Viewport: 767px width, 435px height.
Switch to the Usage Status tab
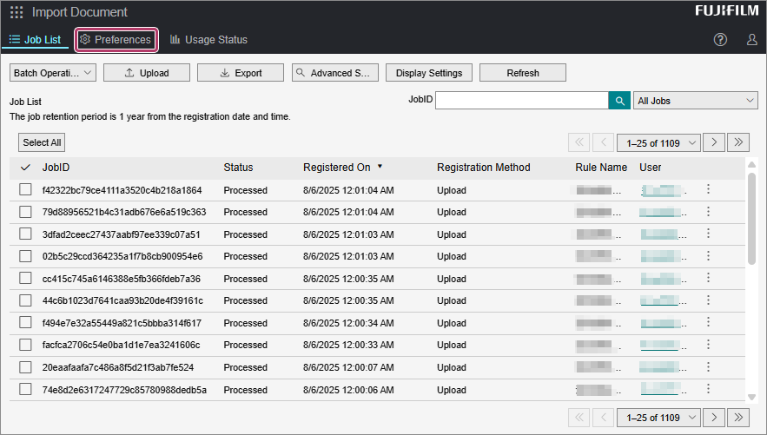tap(208, 40)
